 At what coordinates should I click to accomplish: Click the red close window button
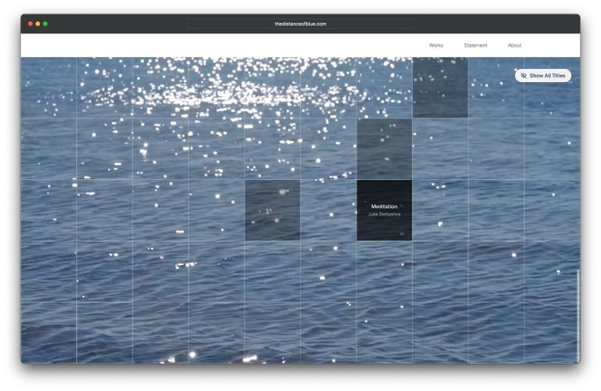tap(31, 23)
